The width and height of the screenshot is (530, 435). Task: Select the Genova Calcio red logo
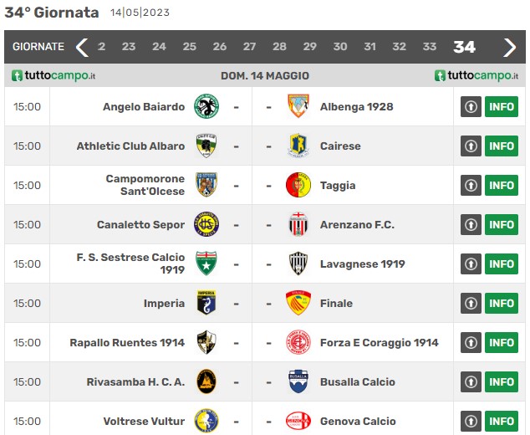point(298,421)
